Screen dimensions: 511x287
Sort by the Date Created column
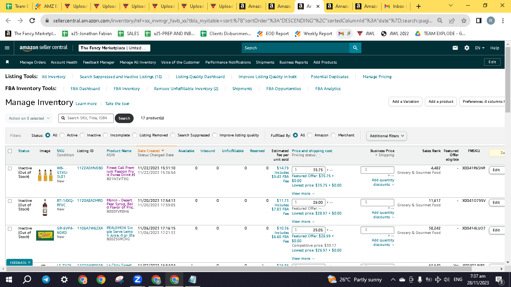coord(151,151)
